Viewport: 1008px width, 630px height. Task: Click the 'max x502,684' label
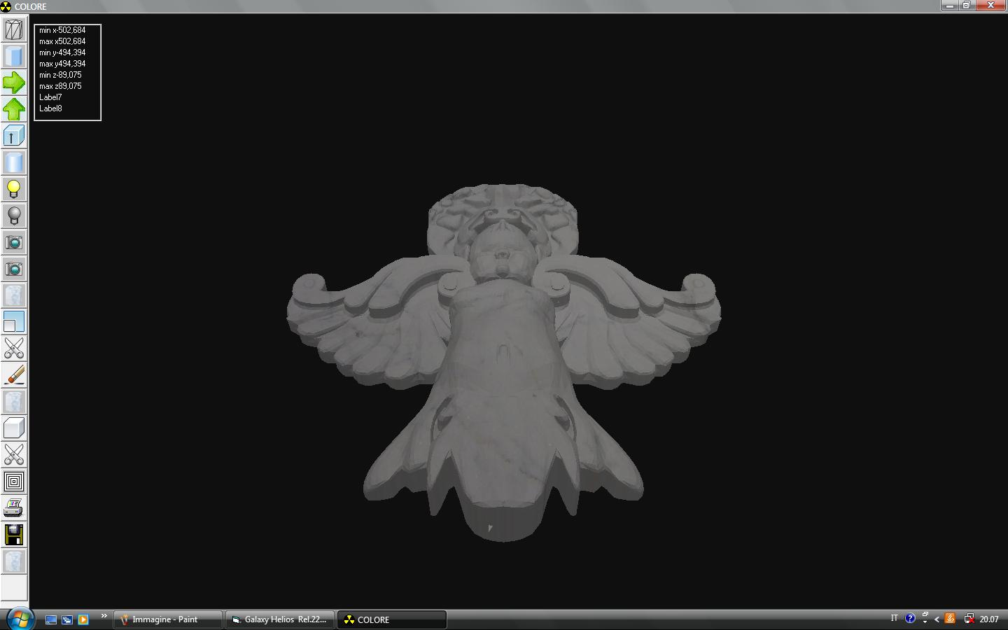pos(62,41)
